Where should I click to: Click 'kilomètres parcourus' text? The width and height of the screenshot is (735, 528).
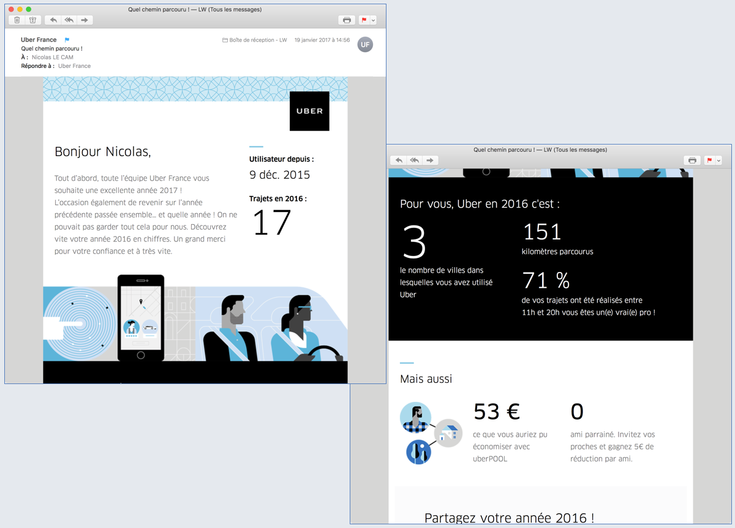pyautogui.click(x=557, y=251)
